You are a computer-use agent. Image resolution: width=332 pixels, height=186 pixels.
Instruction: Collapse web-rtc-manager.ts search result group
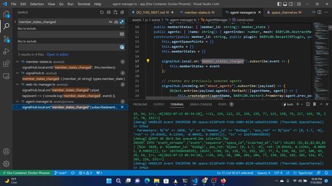coord(17,84)
